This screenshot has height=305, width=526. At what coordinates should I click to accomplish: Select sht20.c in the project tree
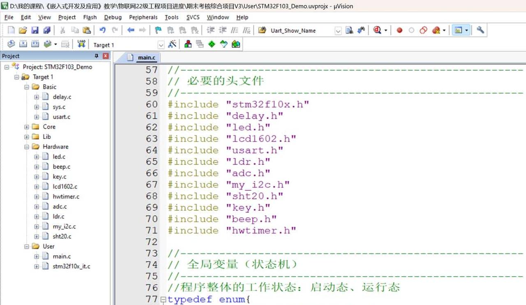62,236
